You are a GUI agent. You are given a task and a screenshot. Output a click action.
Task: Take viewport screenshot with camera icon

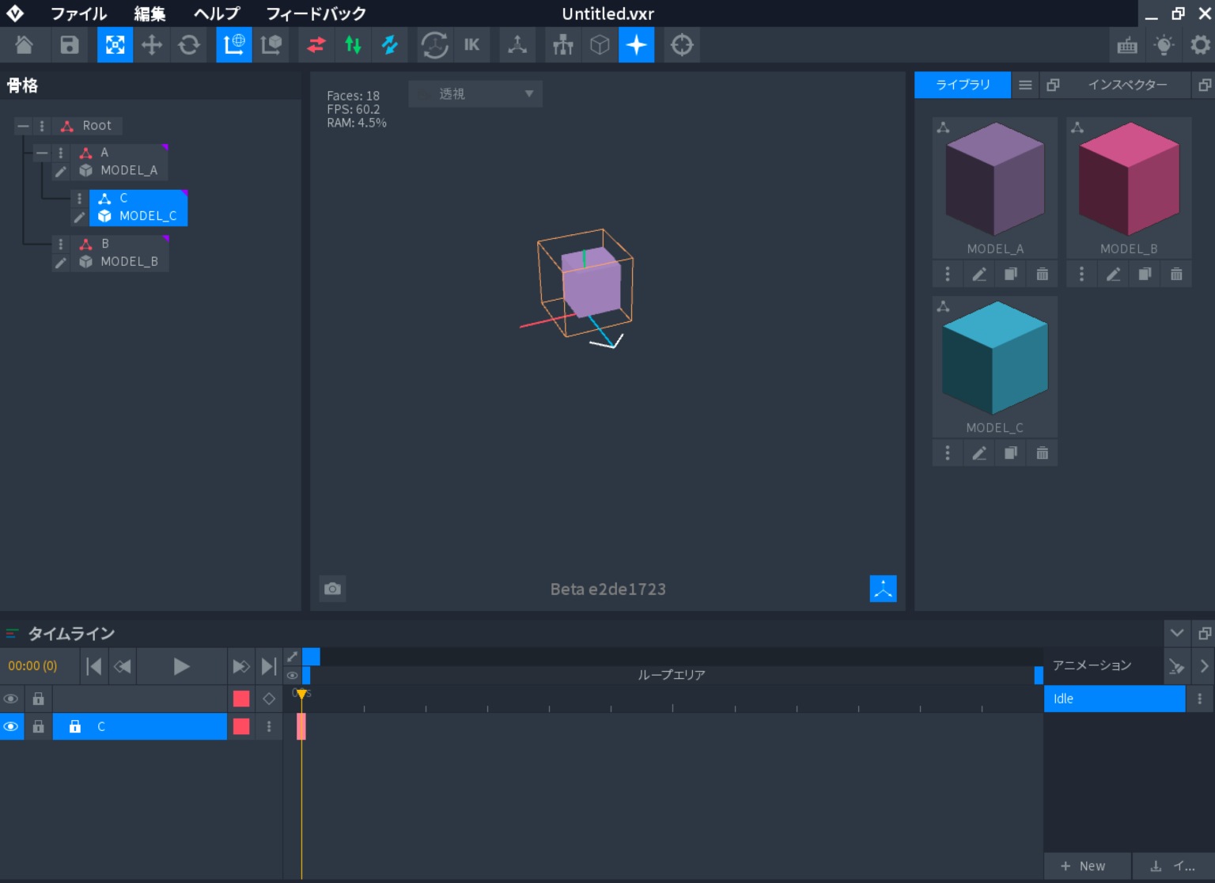point(332,589)
